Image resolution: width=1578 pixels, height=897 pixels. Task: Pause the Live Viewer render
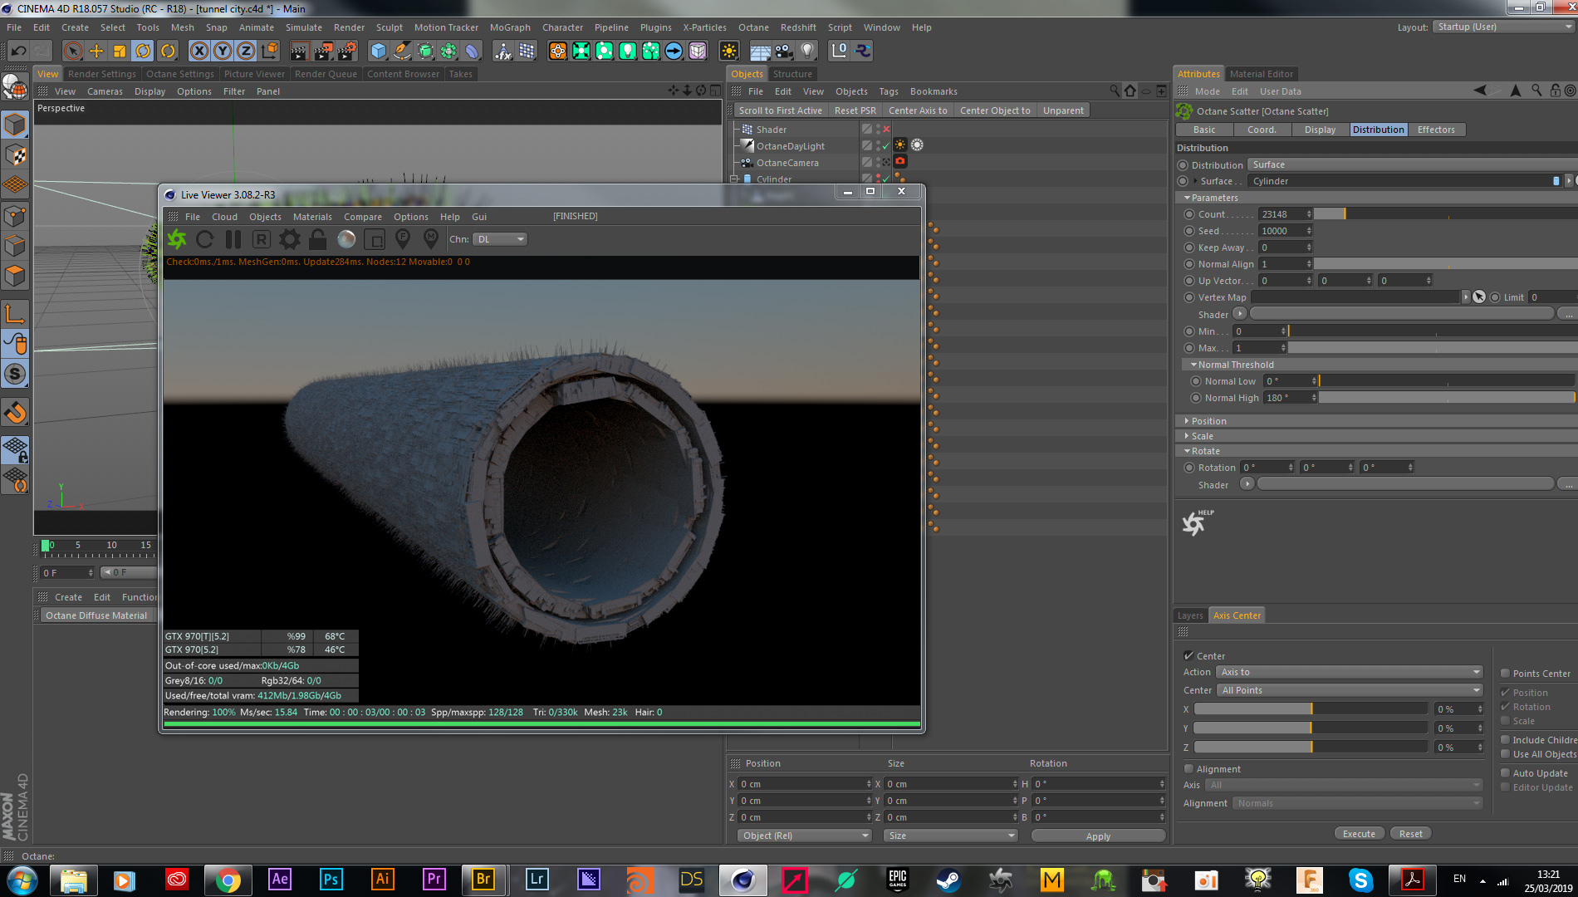(x=233, y=240)
